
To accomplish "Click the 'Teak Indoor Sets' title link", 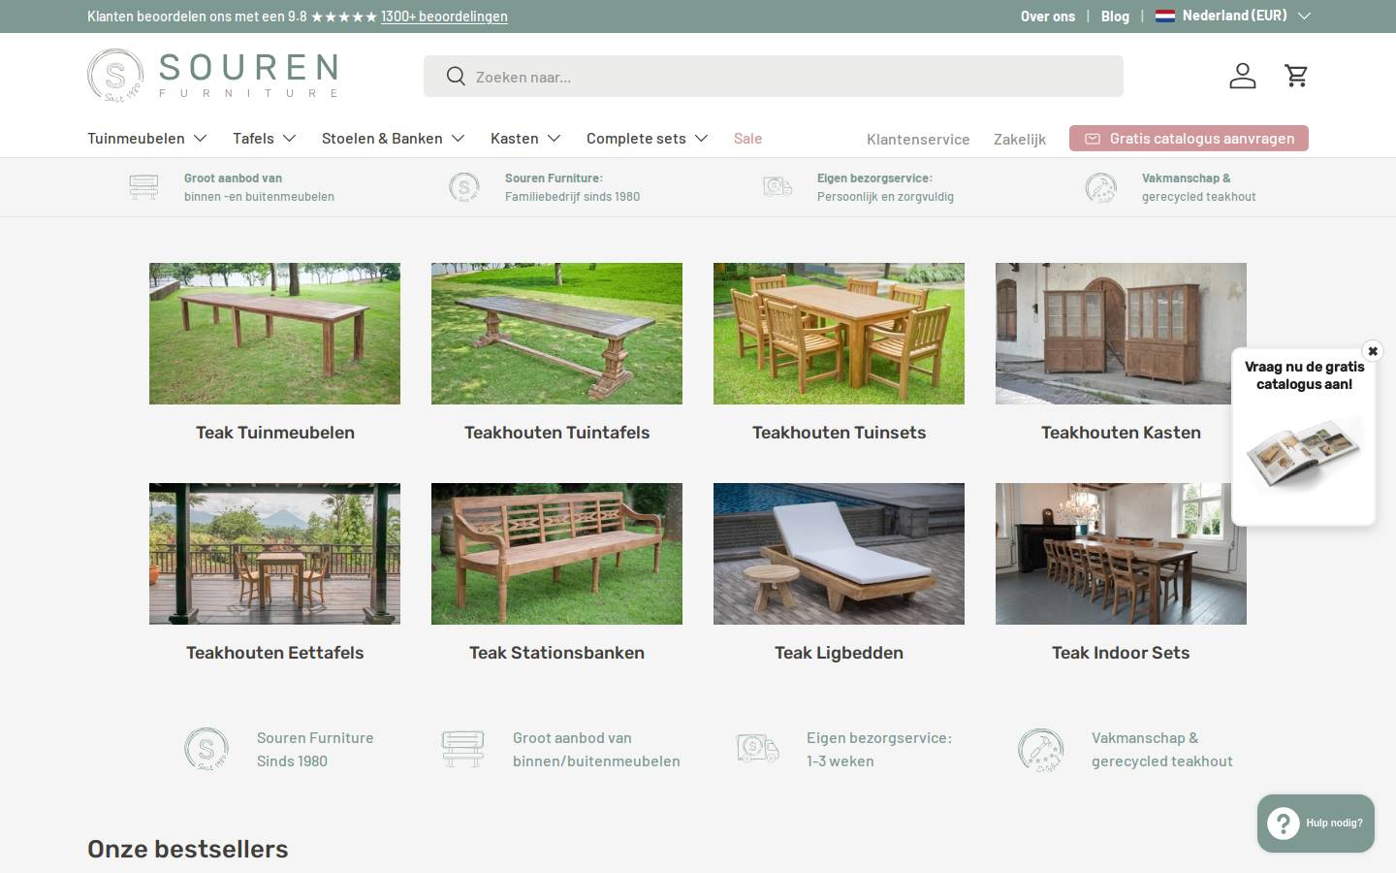I will click(x=1121, y=653).
